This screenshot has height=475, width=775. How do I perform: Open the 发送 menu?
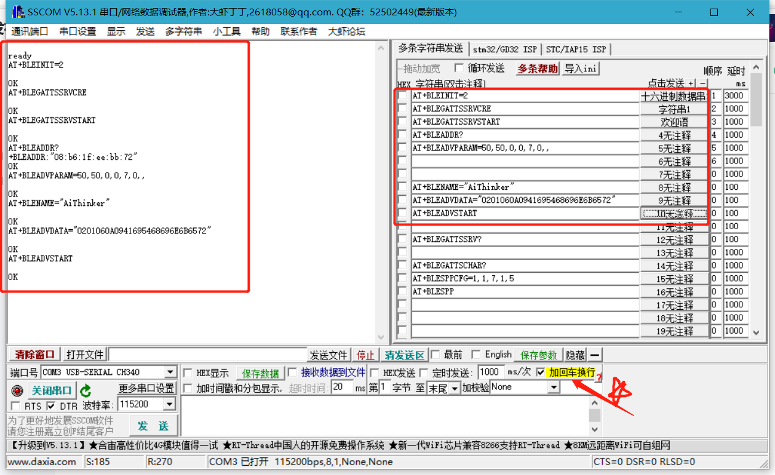tap(145, 31)
